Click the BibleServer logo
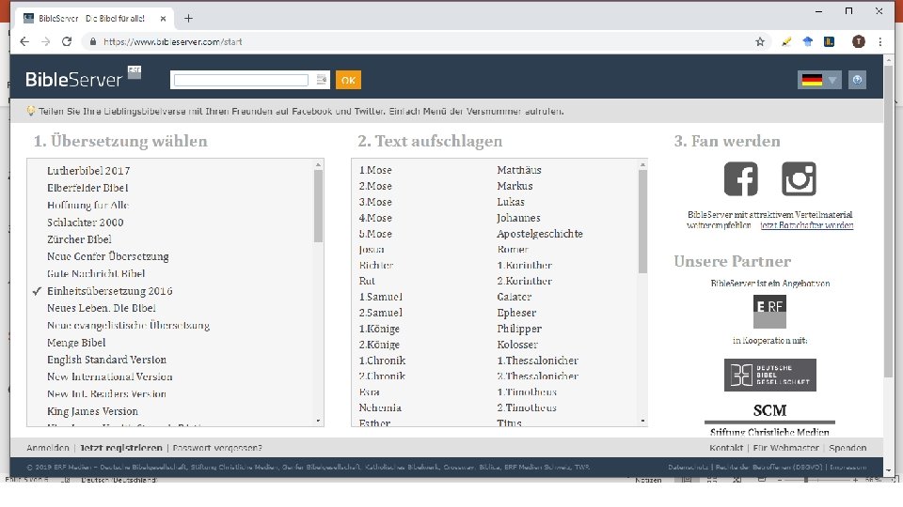The height and width of the screenshot is (507, 903). pyautogui.click(x=73, y=79)
